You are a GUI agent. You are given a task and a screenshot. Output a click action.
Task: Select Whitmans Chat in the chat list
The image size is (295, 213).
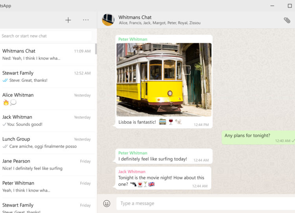tap(46, 54)
